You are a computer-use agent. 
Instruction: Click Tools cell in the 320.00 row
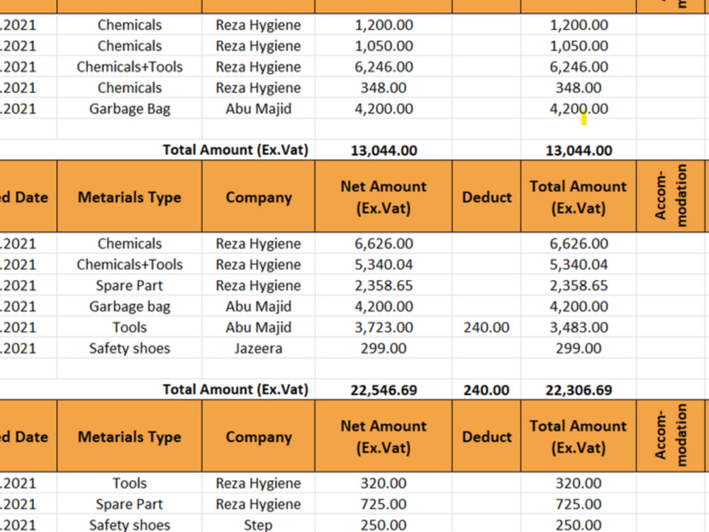[129, 483]
